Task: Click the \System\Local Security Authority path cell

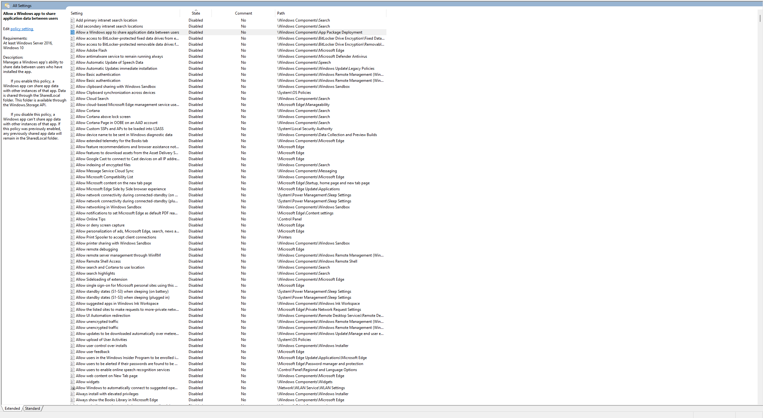Action: click(x=305, y=129)
